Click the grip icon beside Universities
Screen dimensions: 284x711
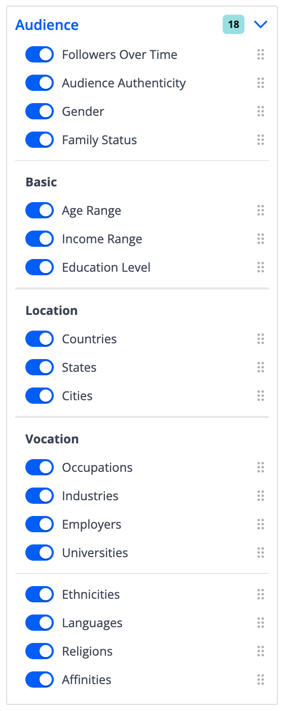(261, 553)
